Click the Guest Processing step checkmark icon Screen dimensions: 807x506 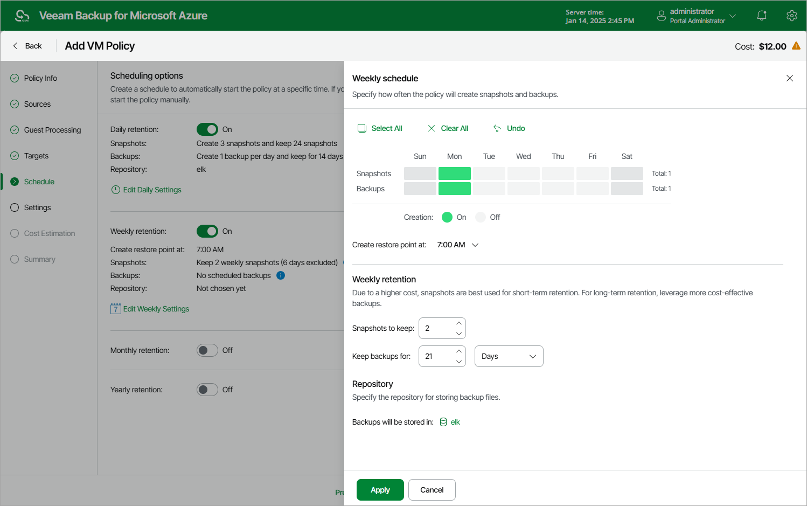click(x=15, y=130)
